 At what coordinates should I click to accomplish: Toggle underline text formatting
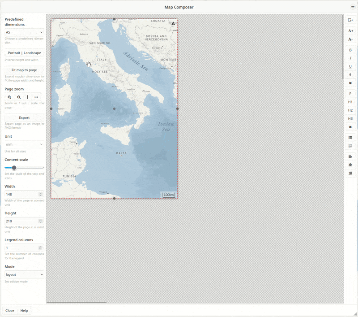coord(350,66)
